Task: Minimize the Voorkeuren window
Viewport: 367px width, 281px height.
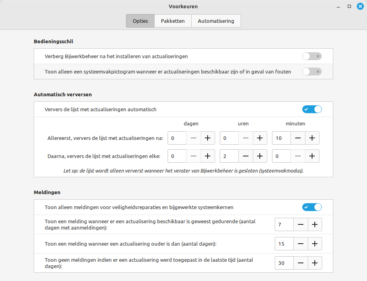Action: tap(338, 6)
